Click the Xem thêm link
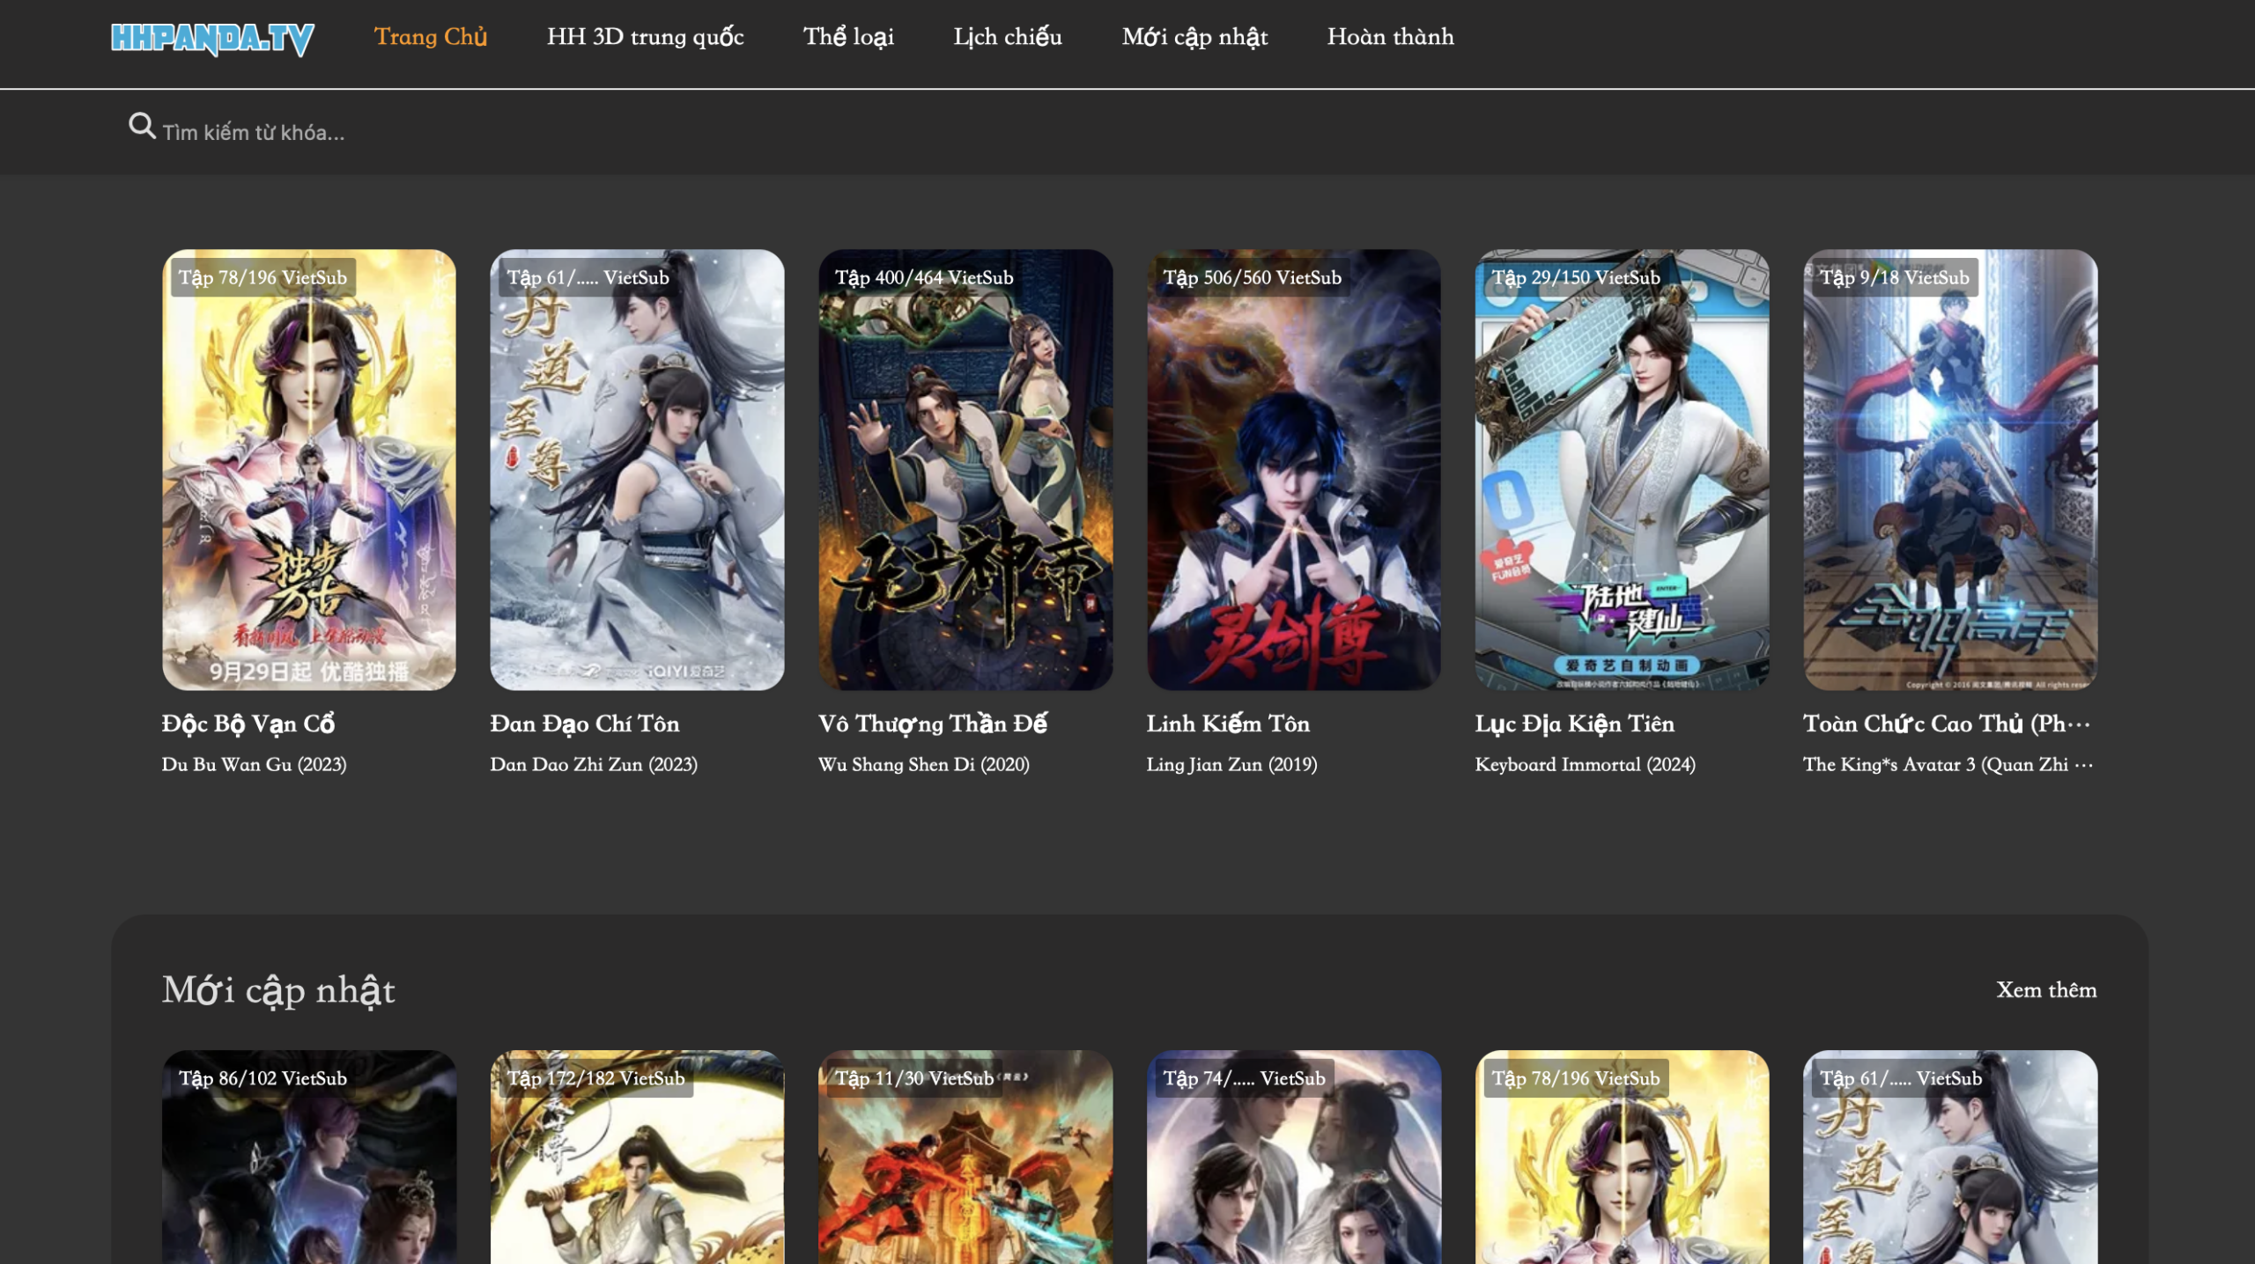The width and height of the screenshot is (2255, 1264). tap(2045, 990)
